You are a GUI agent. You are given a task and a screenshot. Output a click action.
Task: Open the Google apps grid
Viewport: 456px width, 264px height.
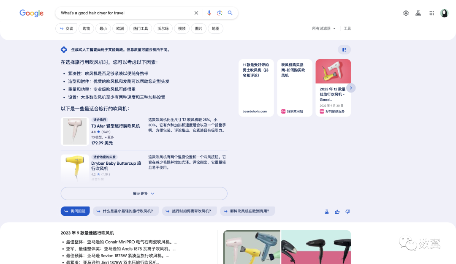432,13
